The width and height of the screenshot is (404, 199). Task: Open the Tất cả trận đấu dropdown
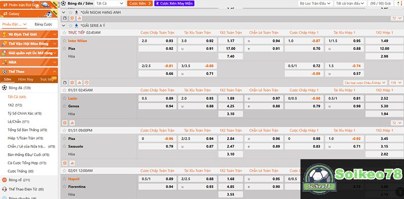(350, 4)
